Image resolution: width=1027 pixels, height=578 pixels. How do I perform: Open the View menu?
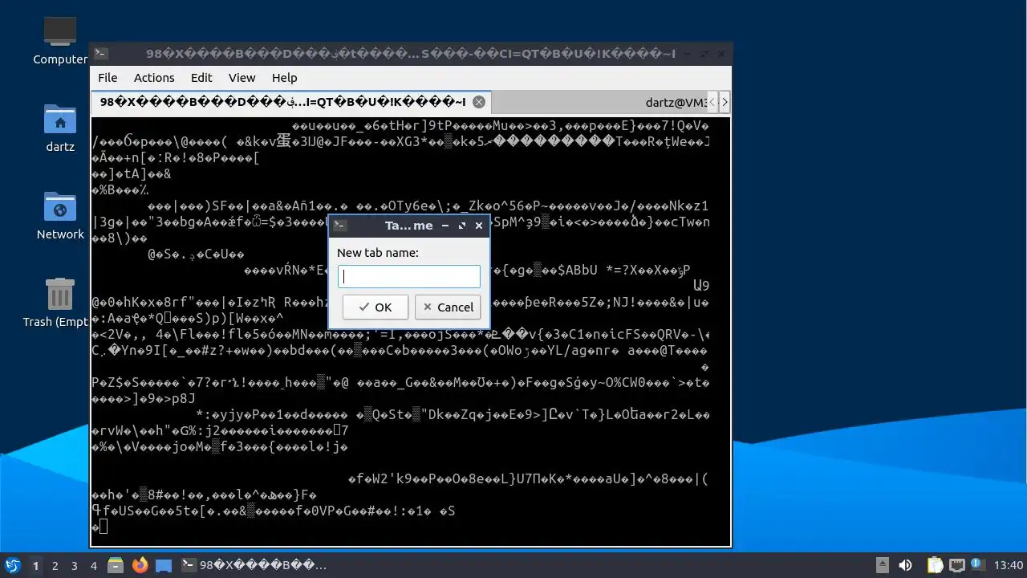242,78
